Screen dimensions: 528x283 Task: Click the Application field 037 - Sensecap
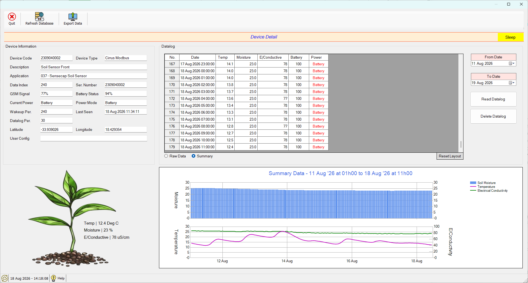94,76
